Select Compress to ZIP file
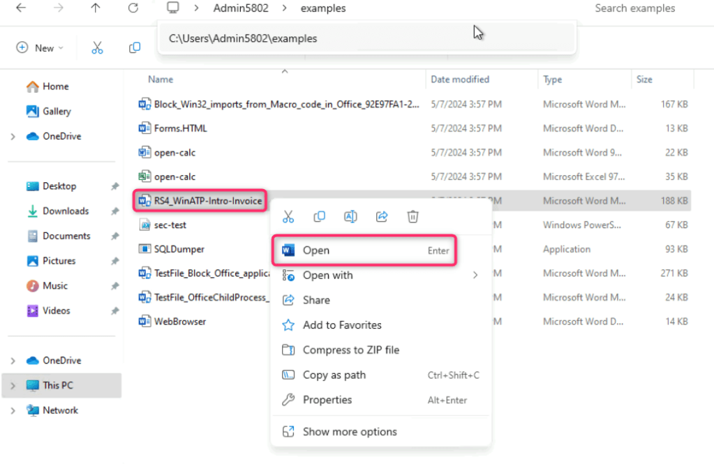This screenshot has width=714, height=464. click(350, 350)
